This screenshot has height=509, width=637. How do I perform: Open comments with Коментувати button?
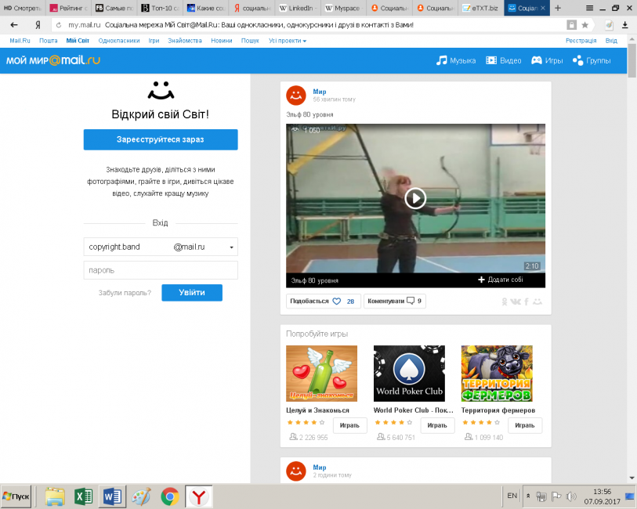click(x=394, y=301)
